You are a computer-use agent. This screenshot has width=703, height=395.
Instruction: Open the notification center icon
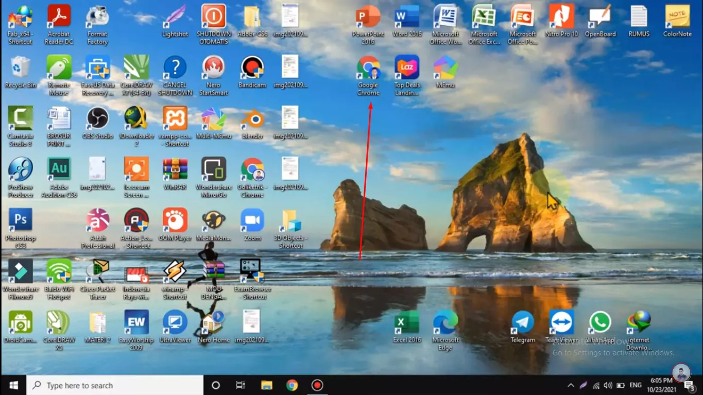[x=689, y=385]
